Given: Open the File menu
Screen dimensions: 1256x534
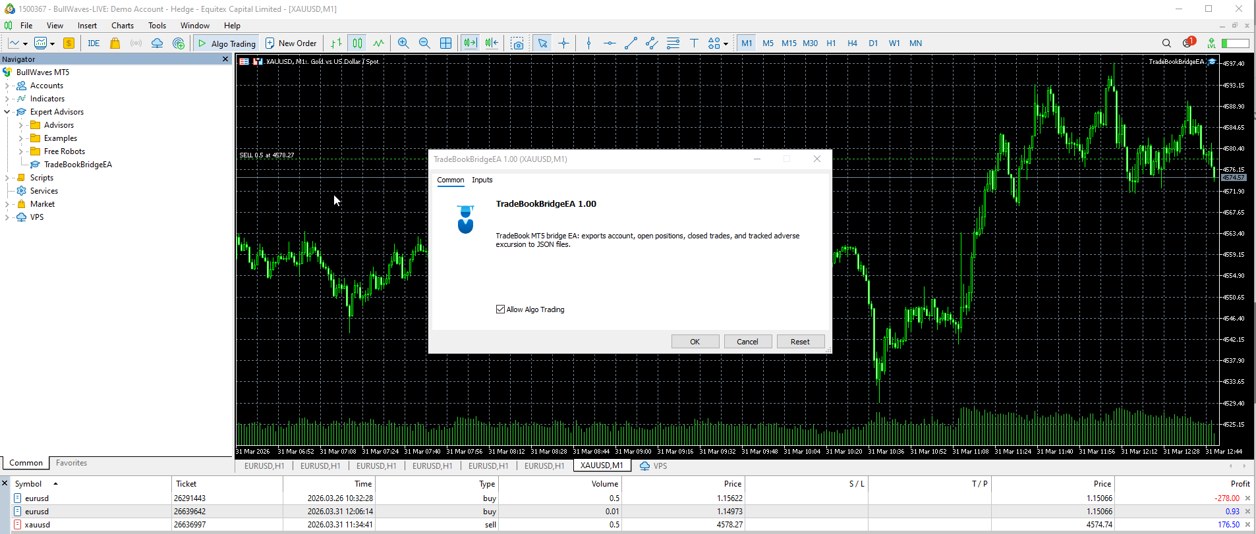Looking at the screenshot, I should click(x=26, y=26).
